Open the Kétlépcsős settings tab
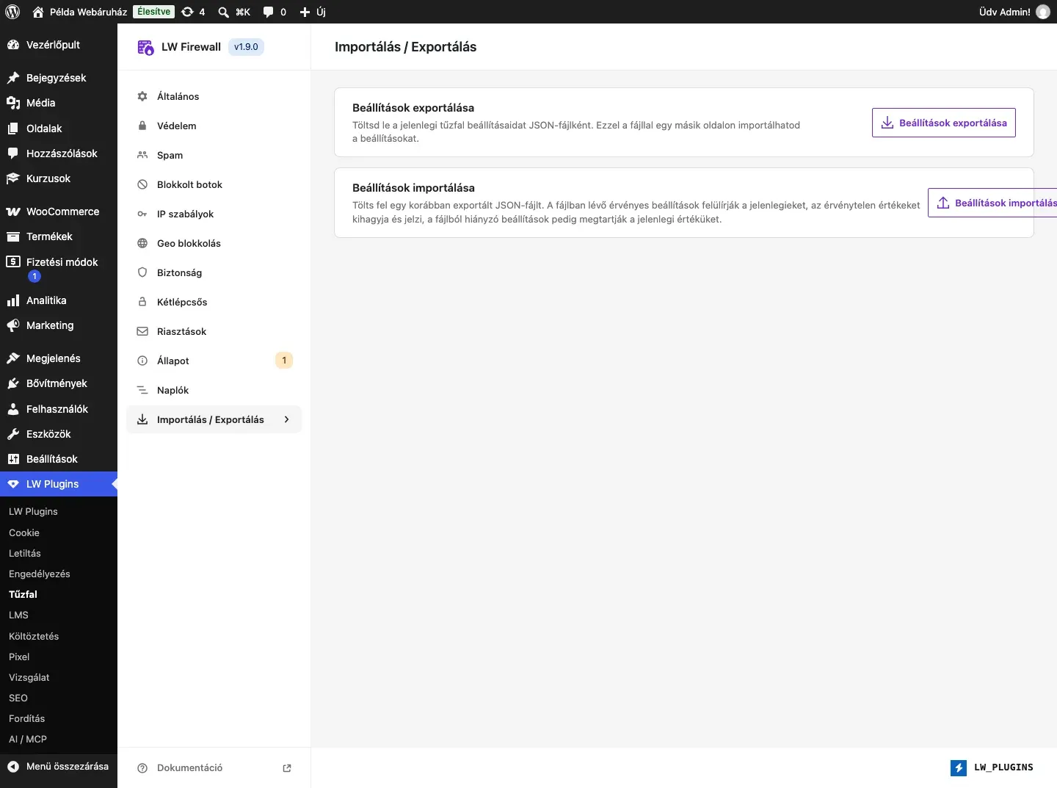 point(214,302)
